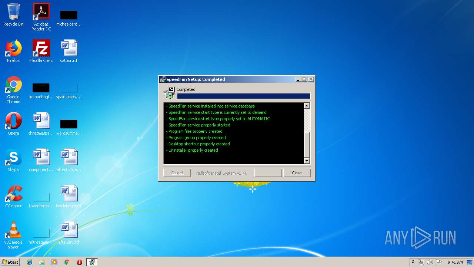
Task: Activate SpeedFan setup taskbar button
Action: [92, 262]
